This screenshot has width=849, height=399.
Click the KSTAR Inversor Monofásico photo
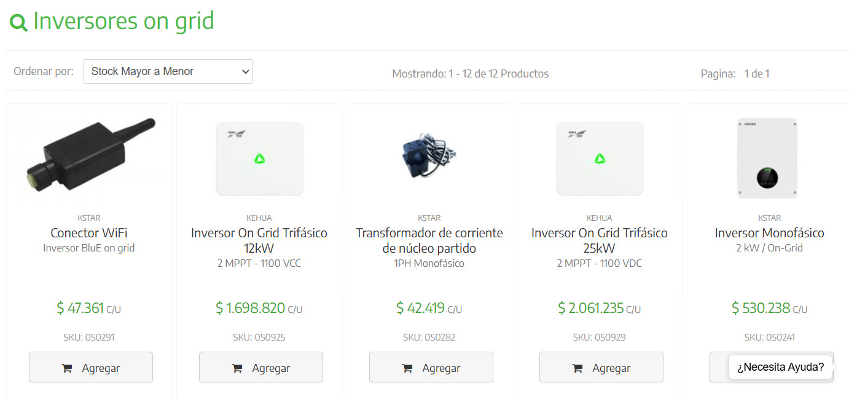[767, 159]
